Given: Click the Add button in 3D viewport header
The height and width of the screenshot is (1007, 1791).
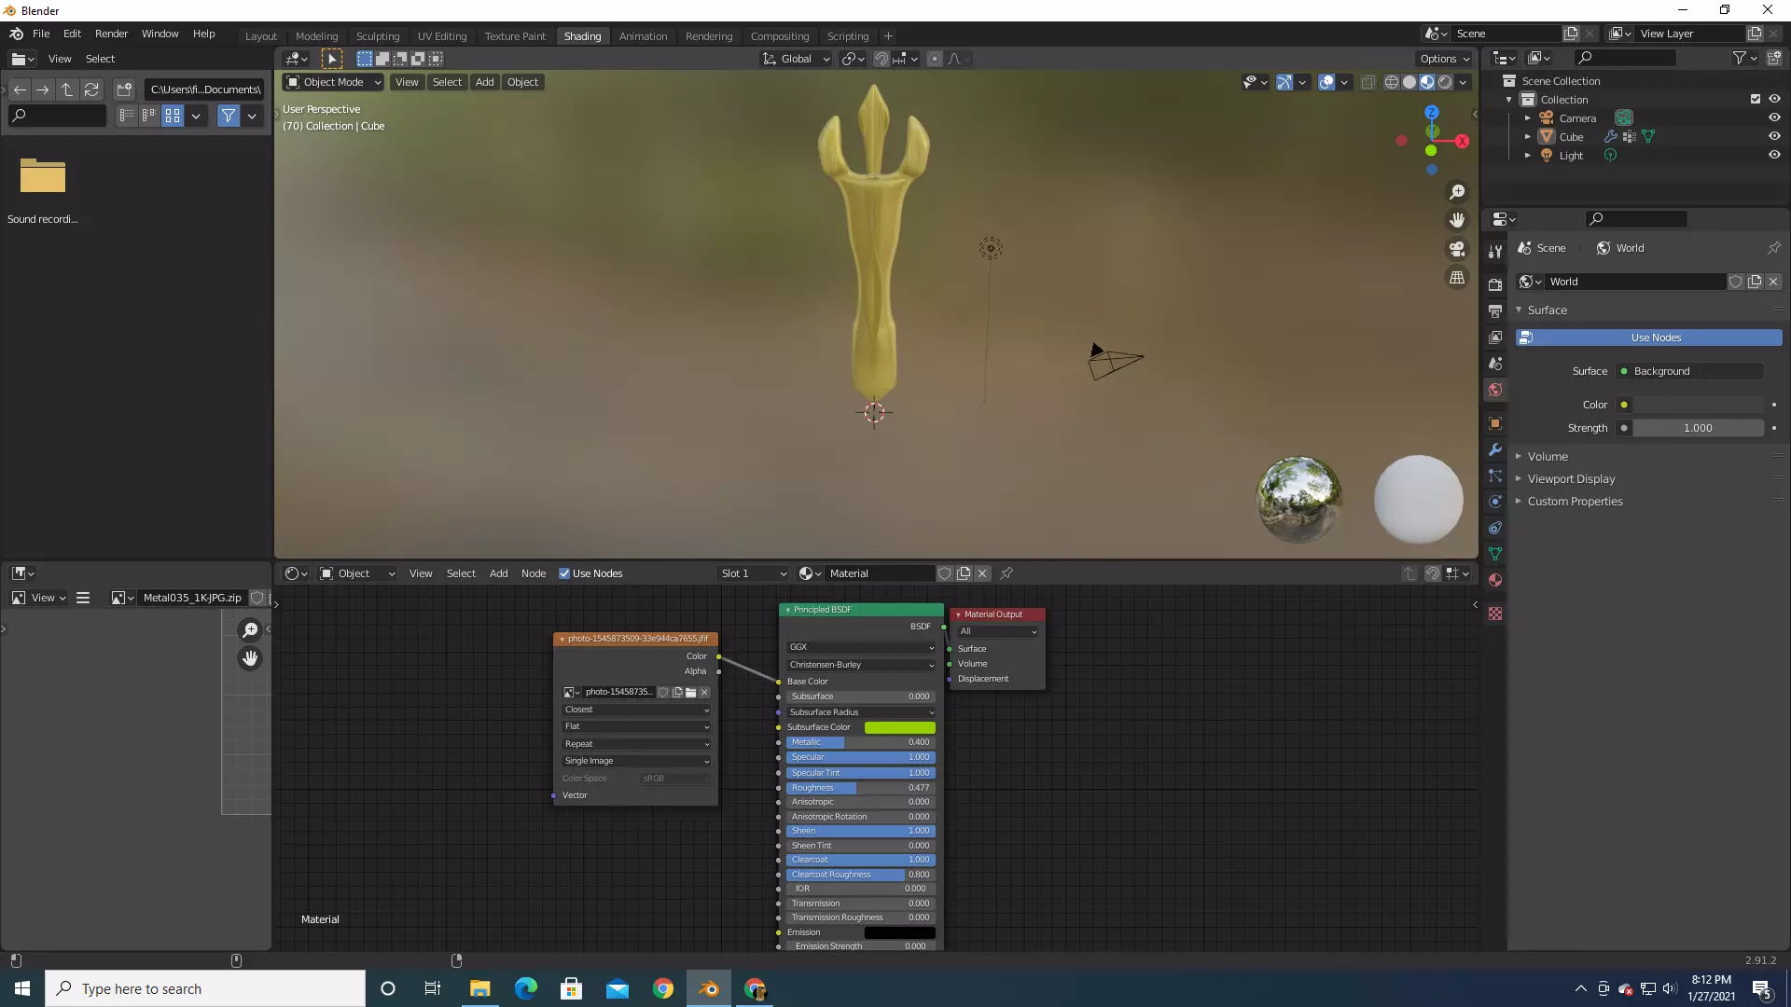Looking at the screenshot, I should click(x=484, y=82).
